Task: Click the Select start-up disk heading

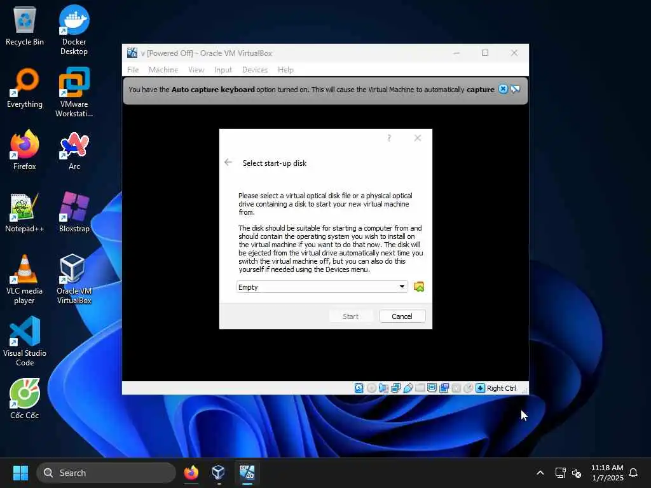Action: coord(275,163)
